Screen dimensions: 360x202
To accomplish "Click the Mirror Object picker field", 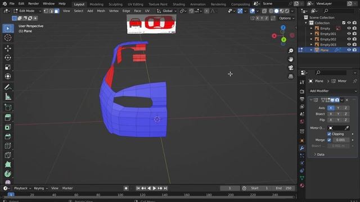I will [x=339, y=128].
